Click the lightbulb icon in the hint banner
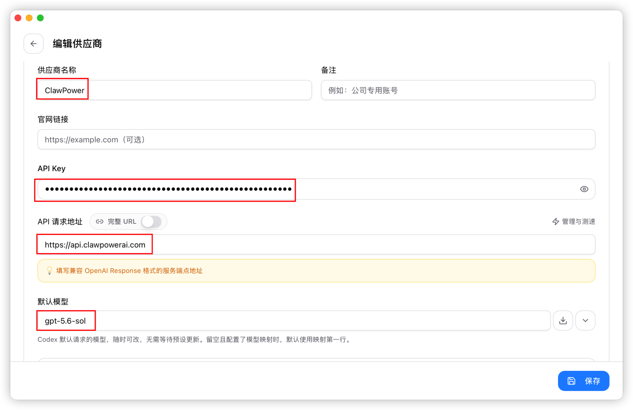 49,271
